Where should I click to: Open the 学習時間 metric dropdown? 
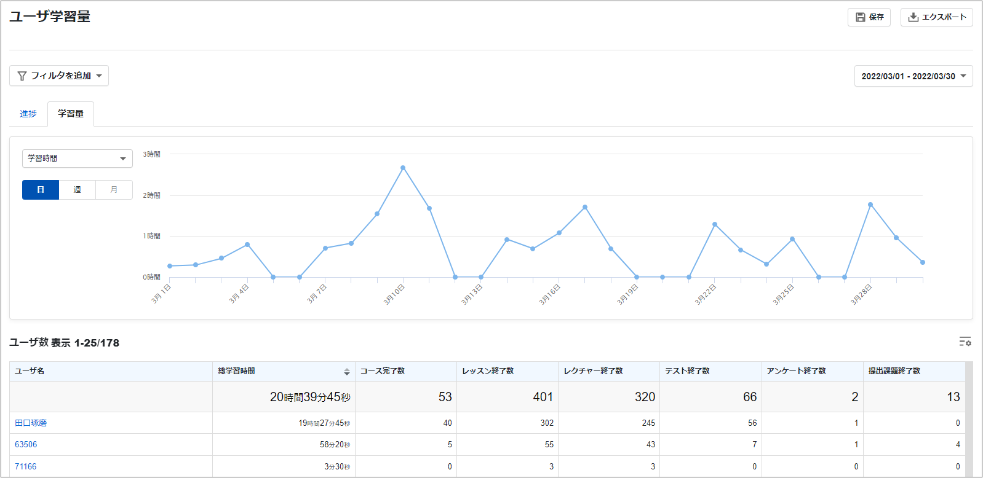click(78, 159)
